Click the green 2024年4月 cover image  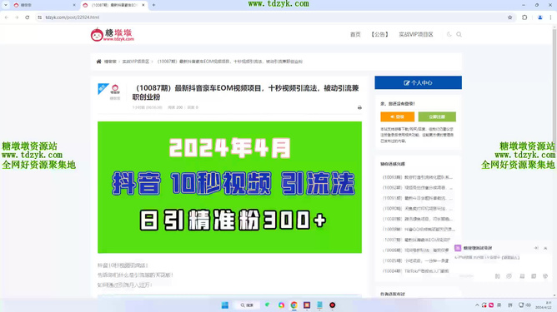(230, 187)
